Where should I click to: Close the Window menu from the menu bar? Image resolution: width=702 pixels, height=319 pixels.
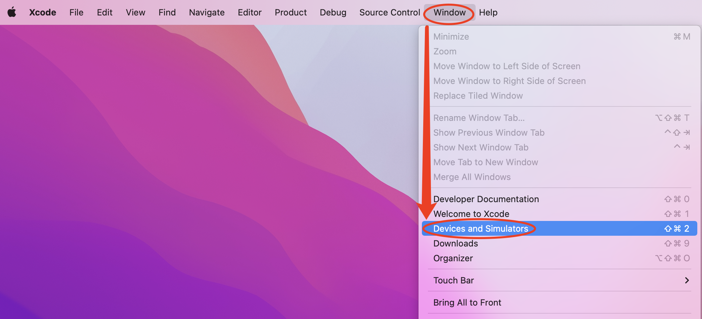[x=449, y=12]
